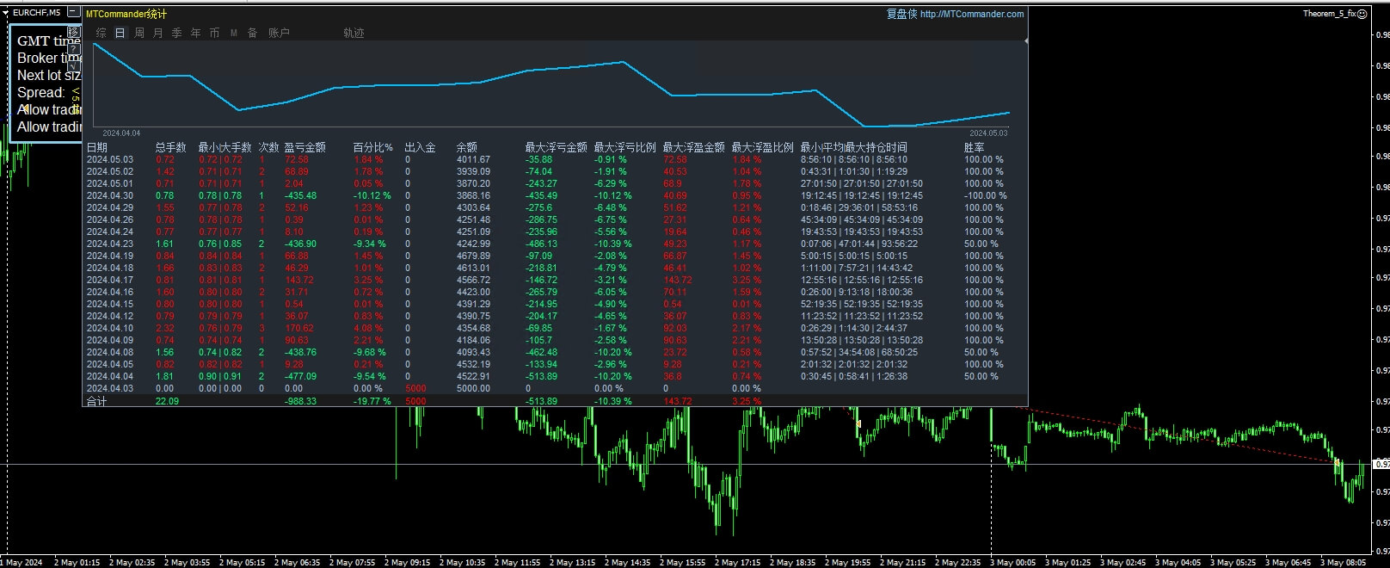Click the 胜率 win rate column header
The height and width of the screenshot is (568, 1390).
point(974,147)
